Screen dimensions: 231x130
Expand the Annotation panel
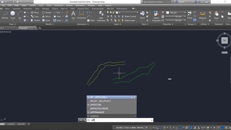coord(83,24)
